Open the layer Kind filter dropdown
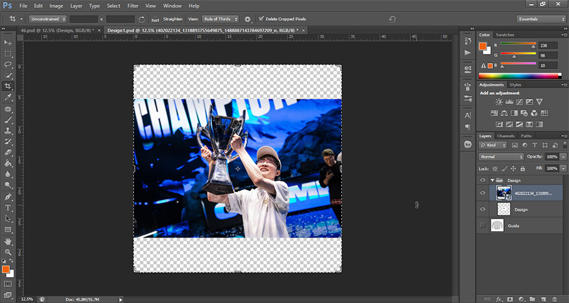Screen dimensions: 569x303 click(x=493, y=145)
